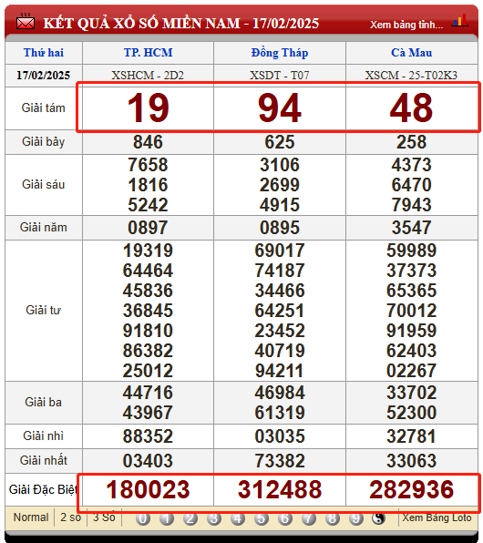Open Xem Bảng Loto link
483x543 pixels.
pos(437,517)
